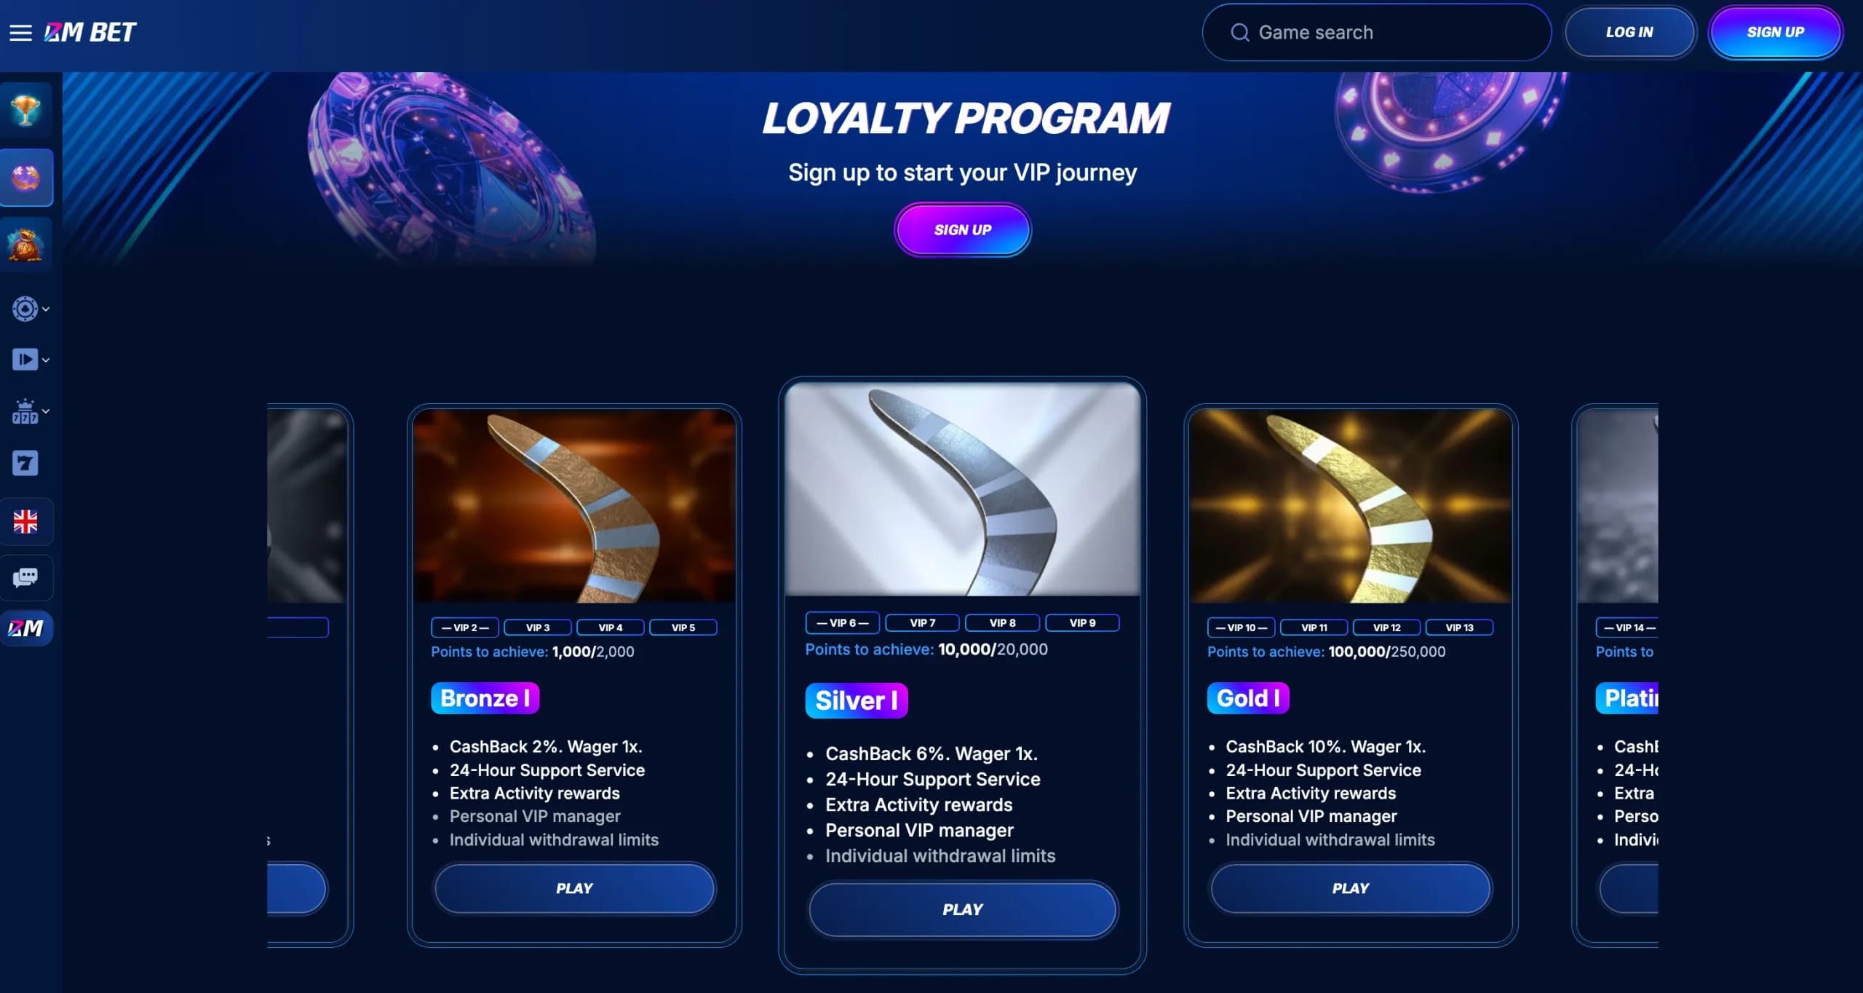Select the loyalty program icon in sidebar
Image resolution: width=1863 pixels, height=993 pixels.
[27, 177]
